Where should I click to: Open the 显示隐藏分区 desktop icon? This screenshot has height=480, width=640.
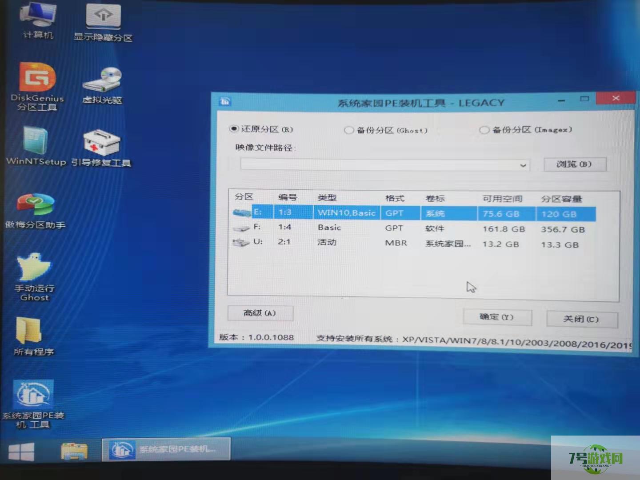pyautogui.click(x=103, y=22)
